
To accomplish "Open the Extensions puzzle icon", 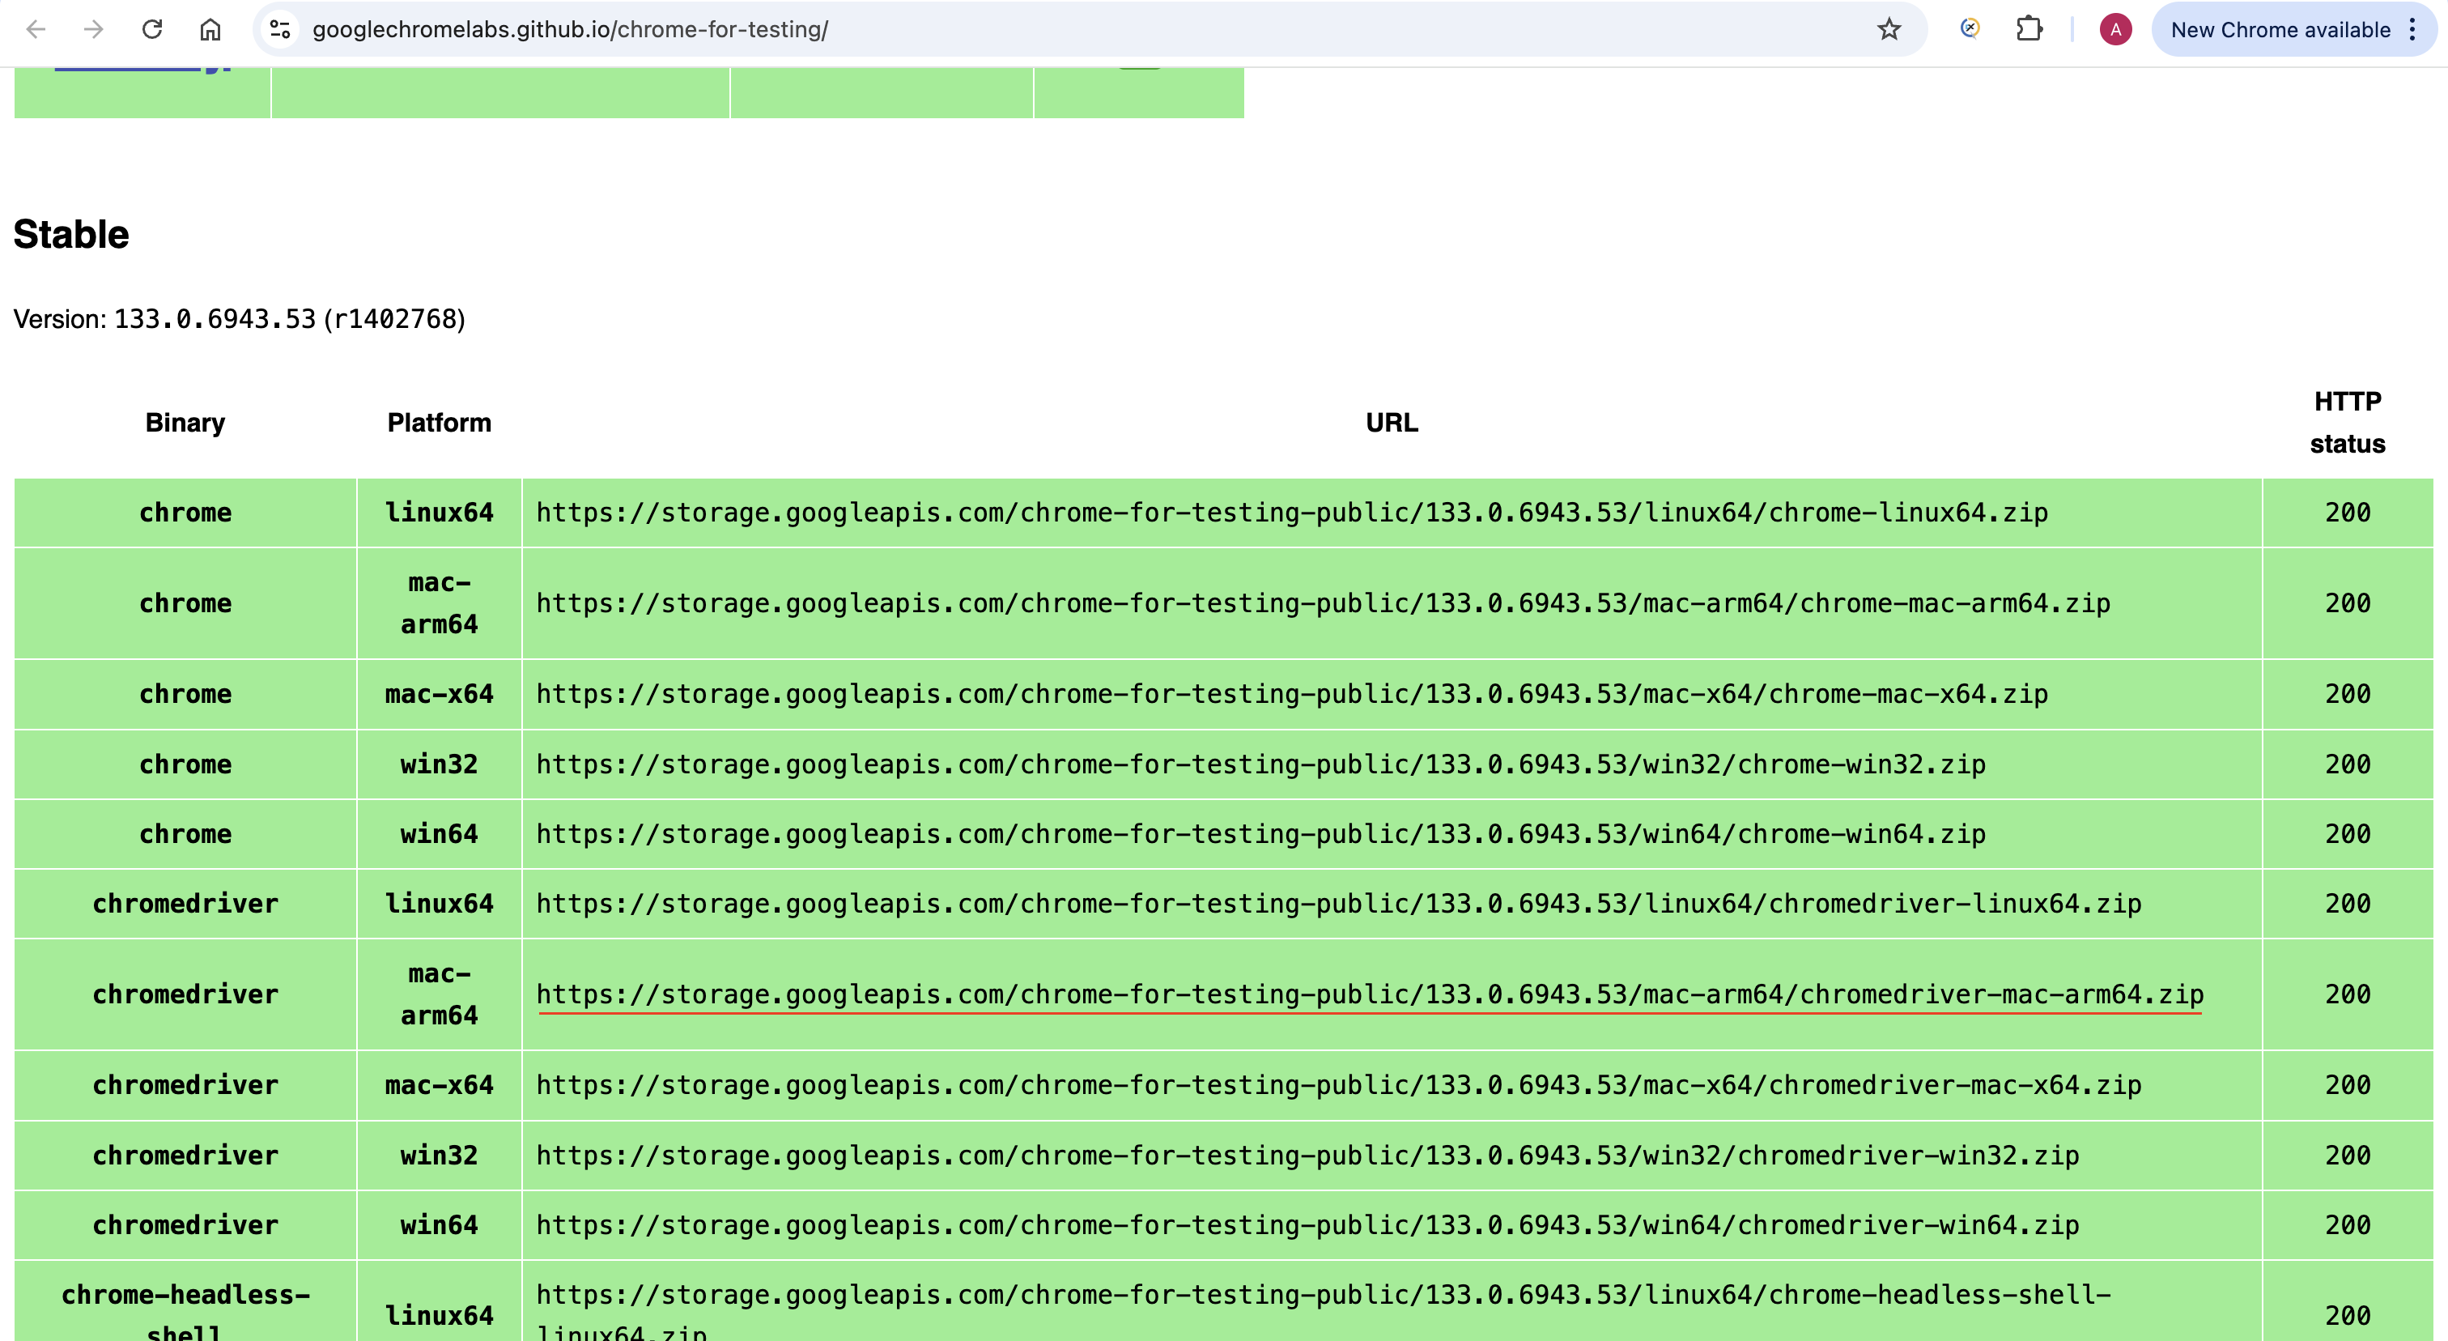I will tap(2029, 29).
